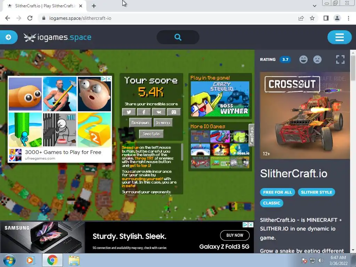
Task: Click the stickman prison game ad thumbnail
Action: [x=60, y=130]
